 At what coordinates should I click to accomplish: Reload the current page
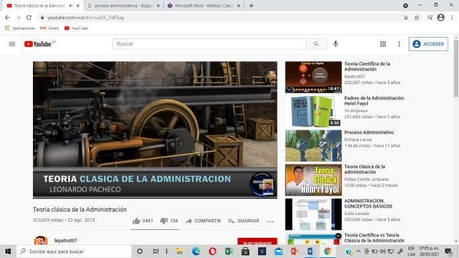[x=29, y=17]
